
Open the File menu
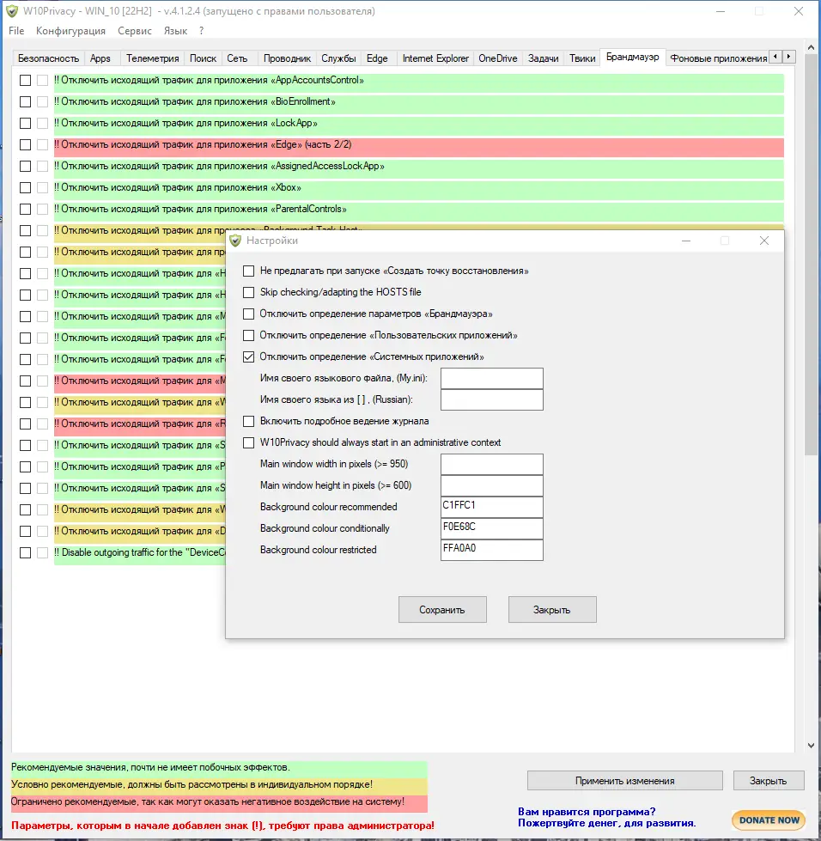16,31
